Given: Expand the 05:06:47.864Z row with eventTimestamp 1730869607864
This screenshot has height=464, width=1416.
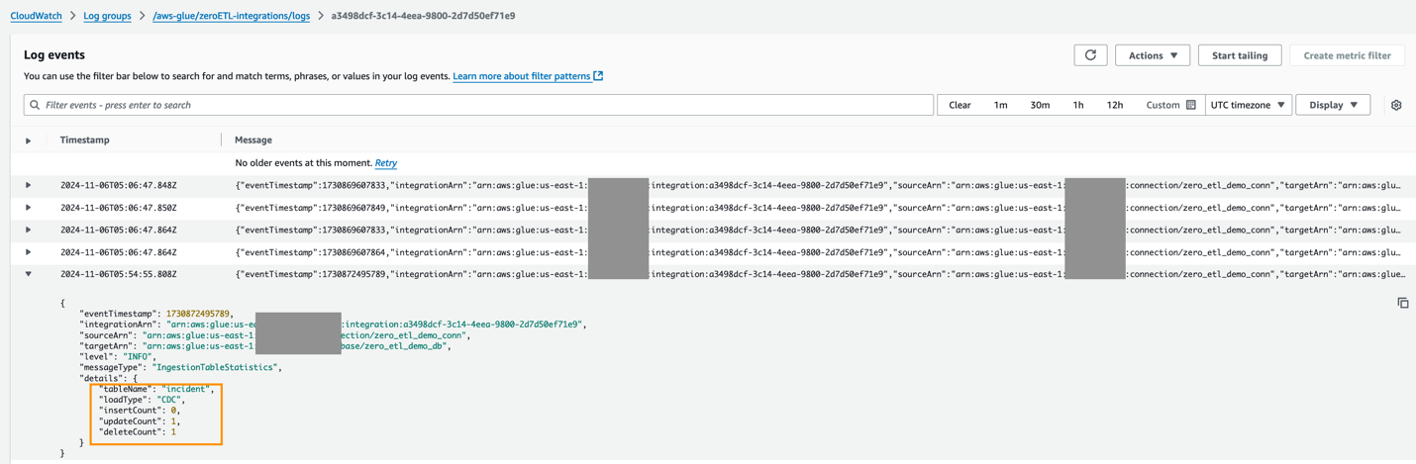Looking at the screenshot, I should (28, 252).
